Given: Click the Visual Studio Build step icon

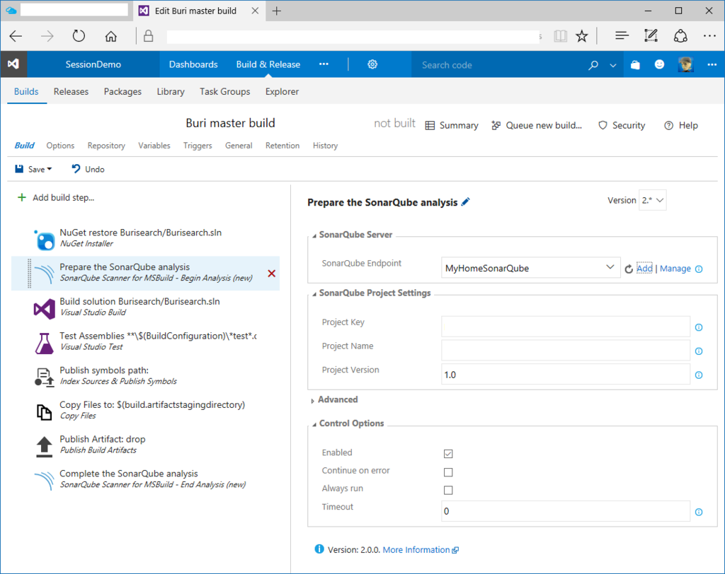Looking at the screenshot, I should click(45, 308).
